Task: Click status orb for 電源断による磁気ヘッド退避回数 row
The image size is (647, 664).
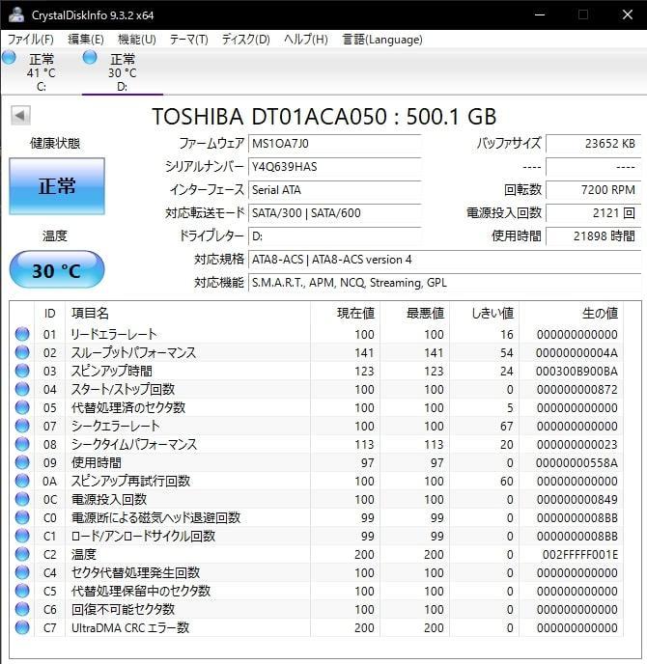Action: click(22, 517)
